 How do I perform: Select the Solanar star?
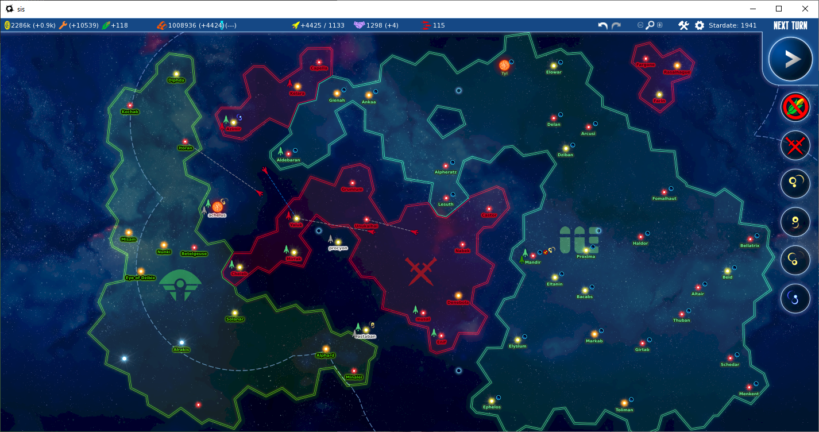click(x=235, y=313)
